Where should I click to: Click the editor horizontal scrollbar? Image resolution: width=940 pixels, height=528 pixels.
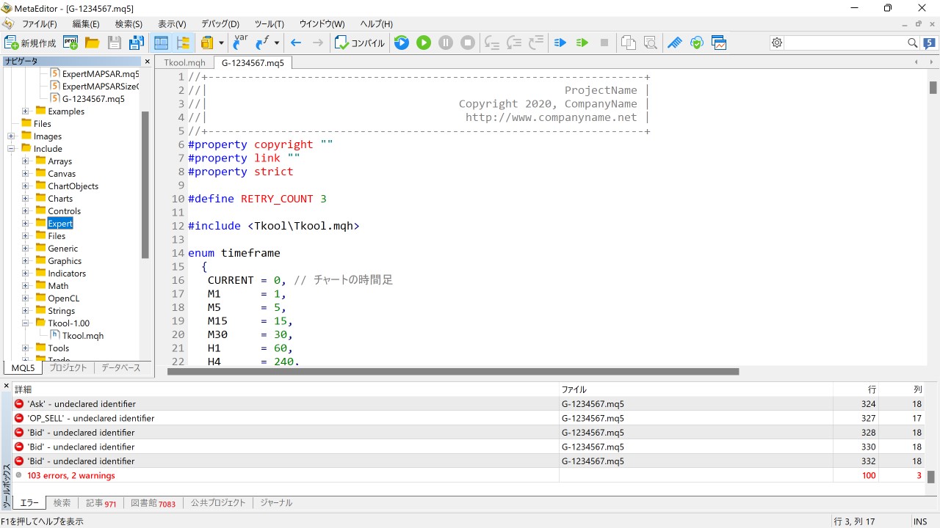click(x=452, y=372)
